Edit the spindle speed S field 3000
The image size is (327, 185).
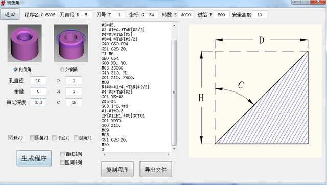pyautogui.click(x=185, y=15)
